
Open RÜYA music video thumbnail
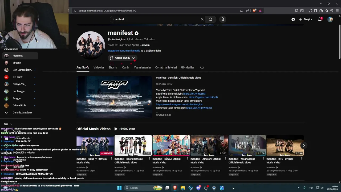(171, 145)
